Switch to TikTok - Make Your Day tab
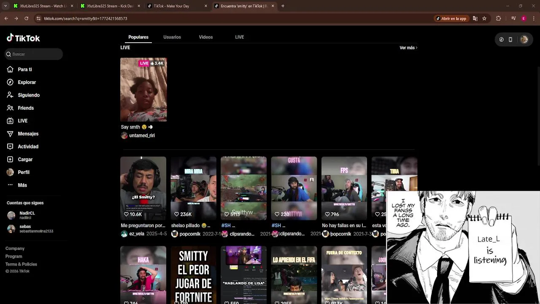The width and height of the screenshot is (540, 304). click(x=177, y=6)
